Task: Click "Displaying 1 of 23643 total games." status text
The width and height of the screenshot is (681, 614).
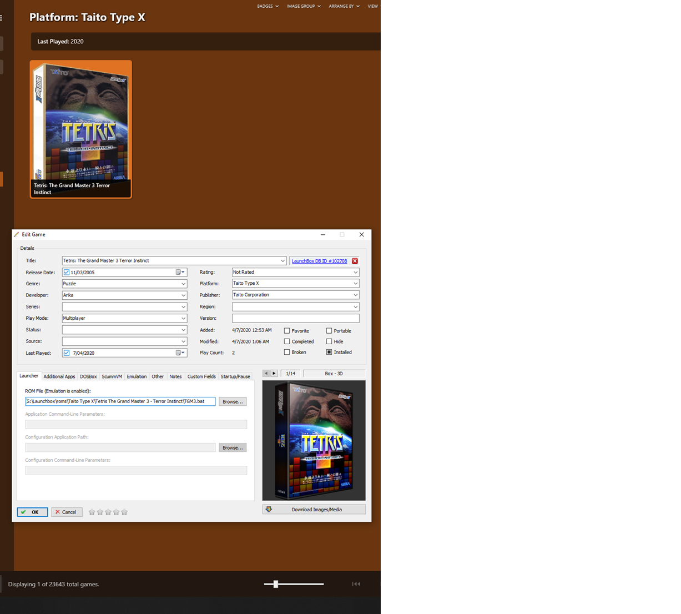Action: tap(54, 584)
